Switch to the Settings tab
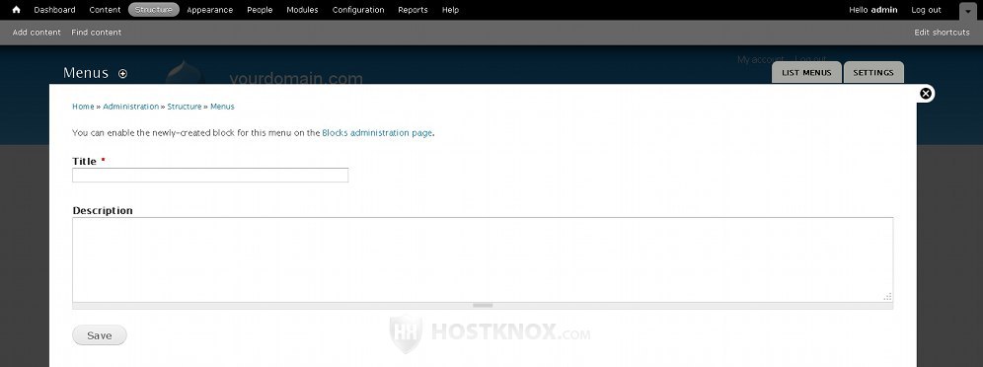Screen dimensions: 983x367 pos(873,73)
